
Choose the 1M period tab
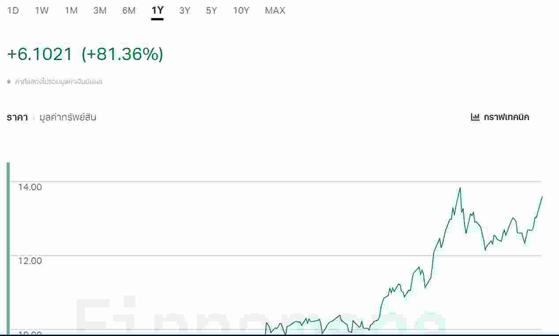tap(71, 11)
